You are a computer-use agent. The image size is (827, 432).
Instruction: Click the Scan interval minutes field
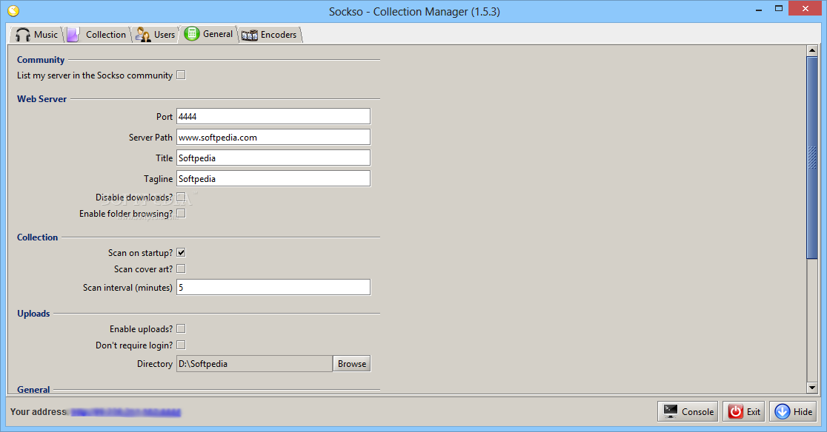(273, 287)
